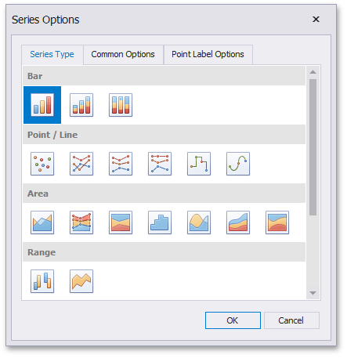This screenshot has height=358, width=347.
Task: Pick the Full-Stacked Line series icon
Action: [x=160, y=164]
